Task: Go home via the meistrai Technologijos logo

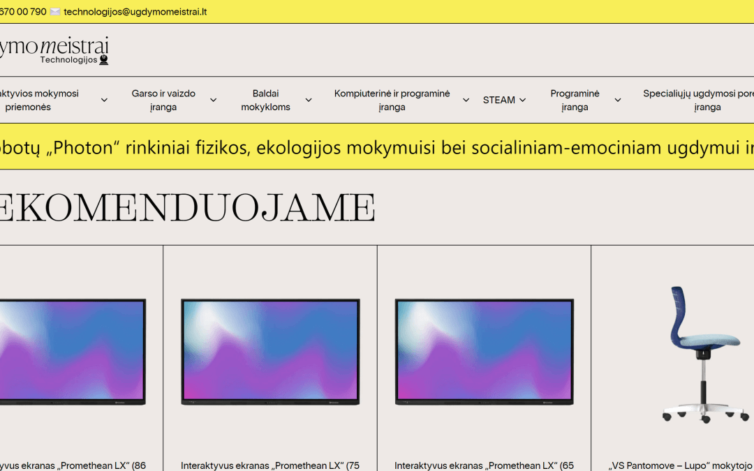Action: (54, 50)
